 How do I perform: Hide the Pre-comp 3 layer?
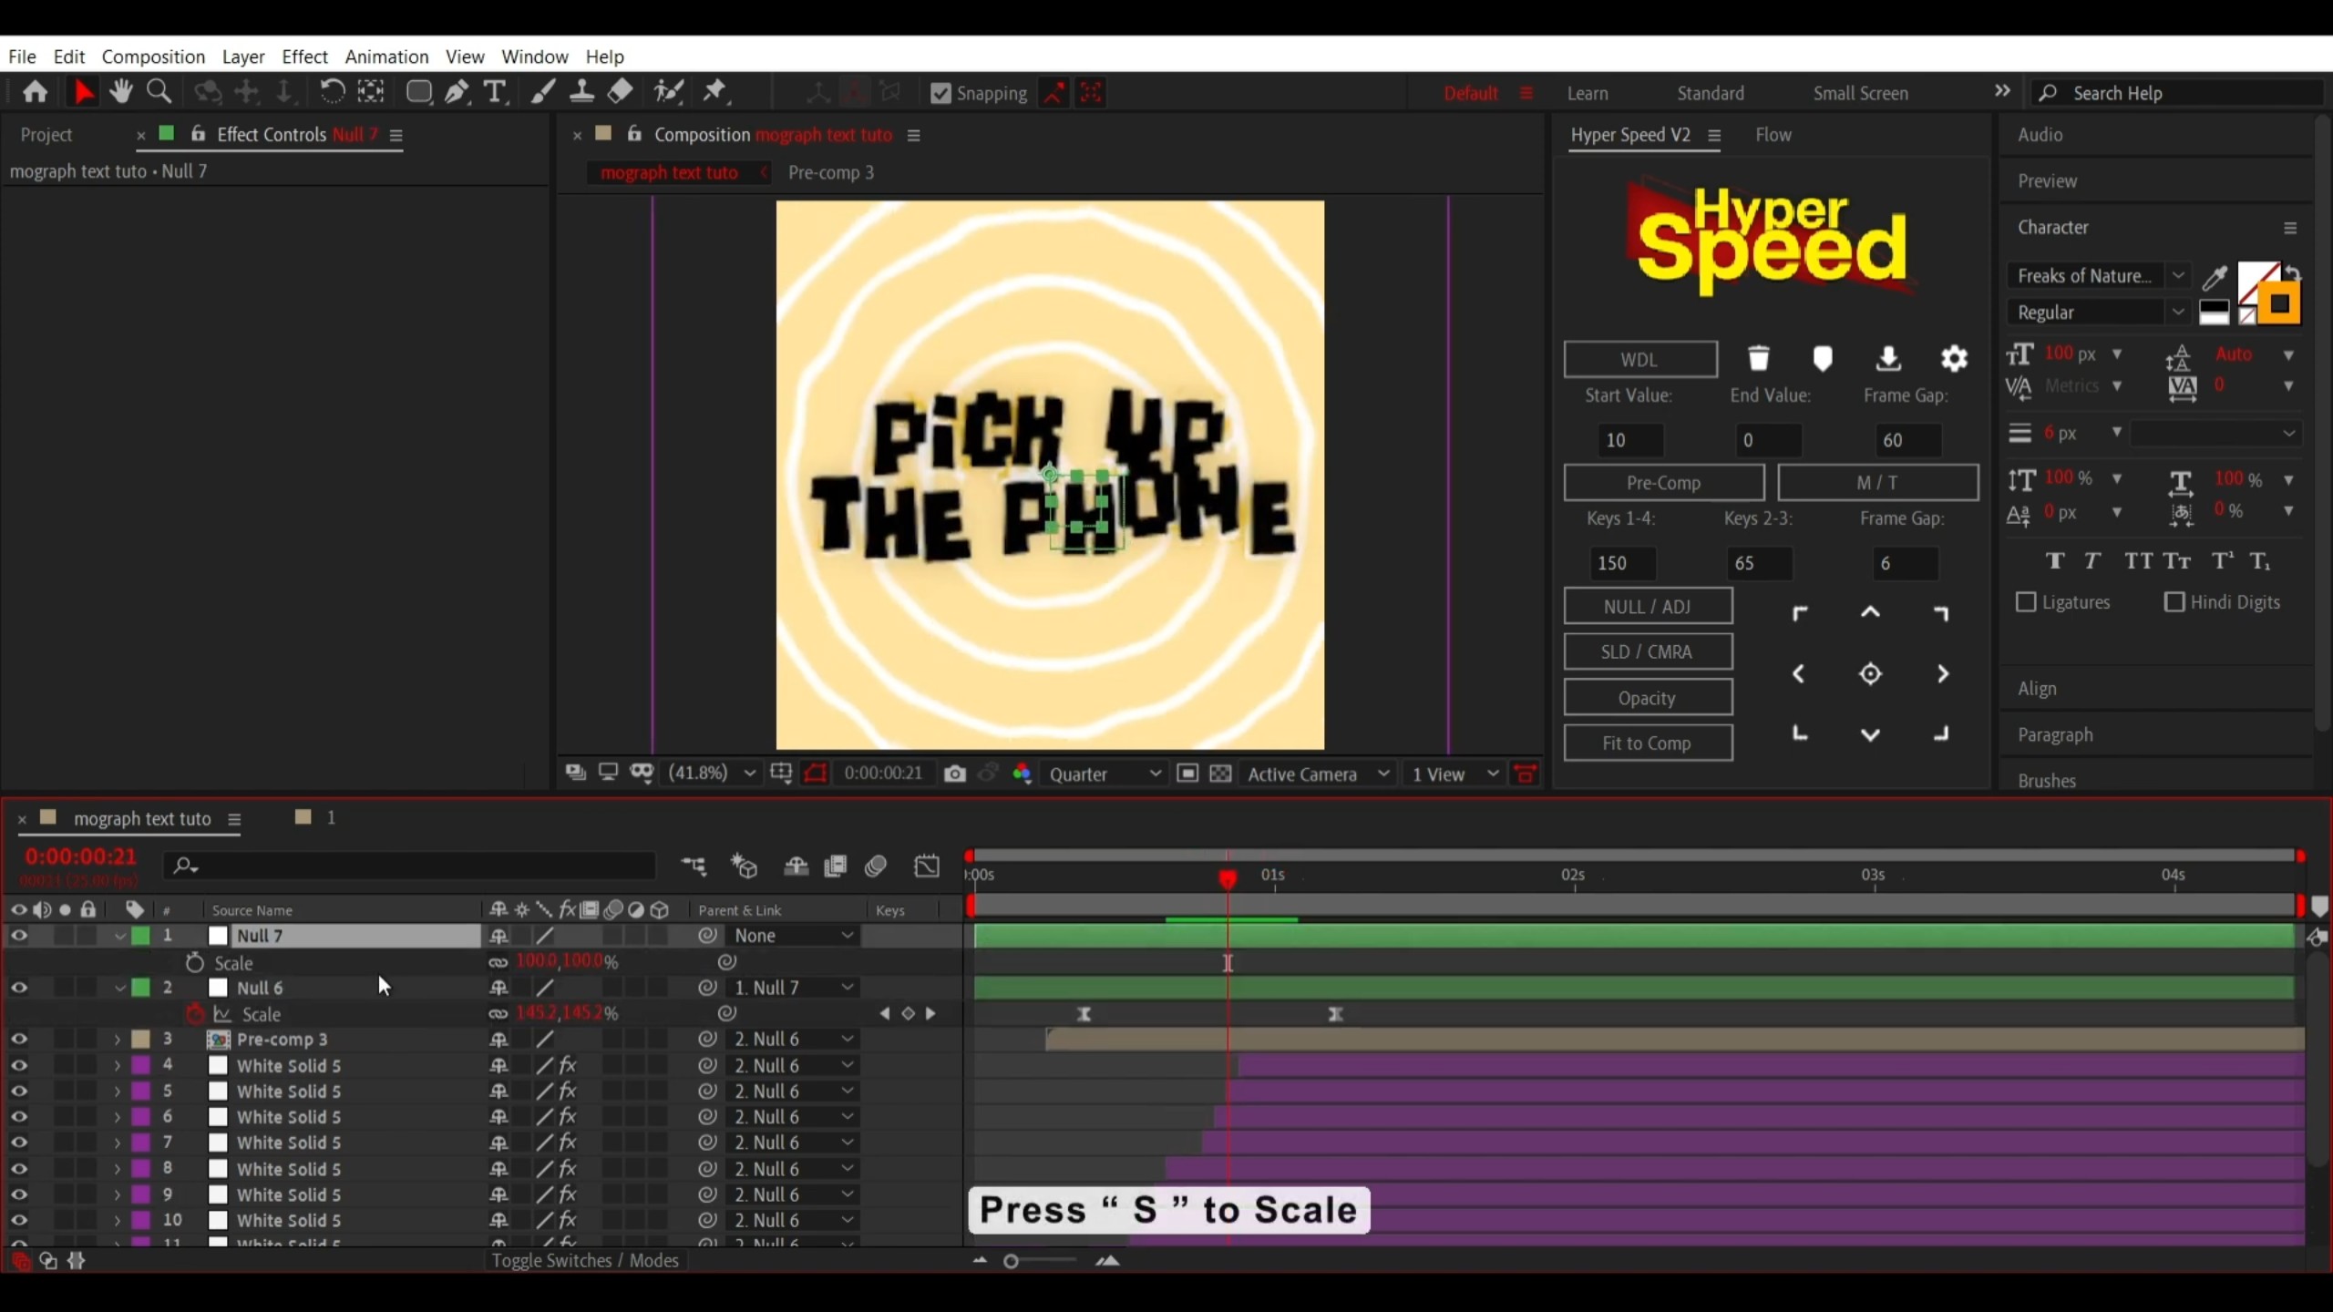19,1039
